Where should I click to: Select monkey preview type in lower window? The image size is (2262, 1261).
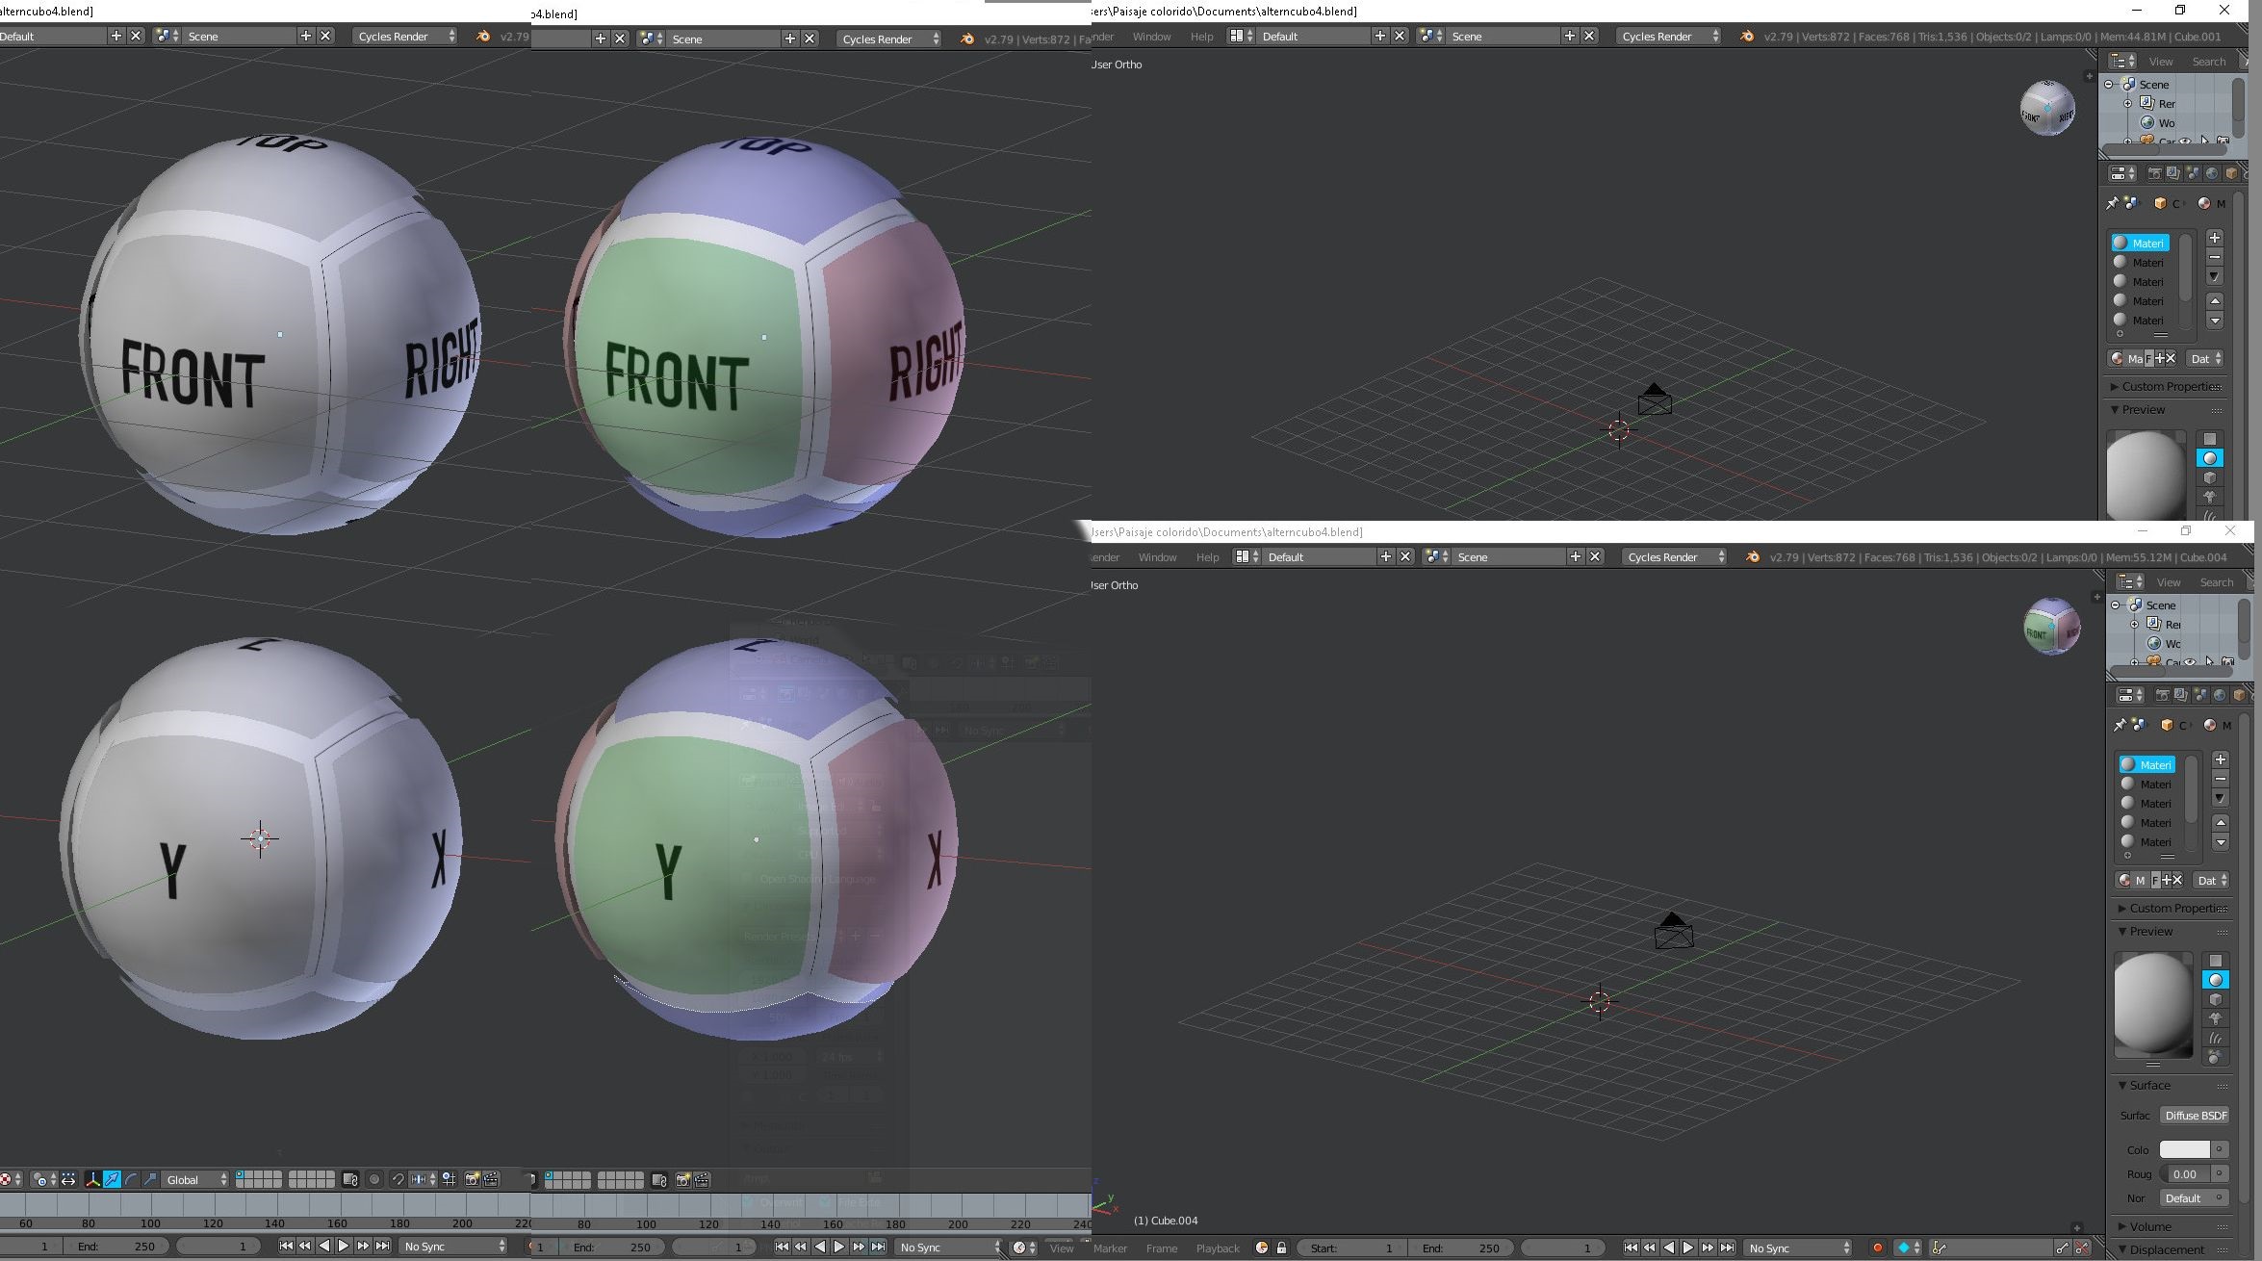pos(2216,1018)
